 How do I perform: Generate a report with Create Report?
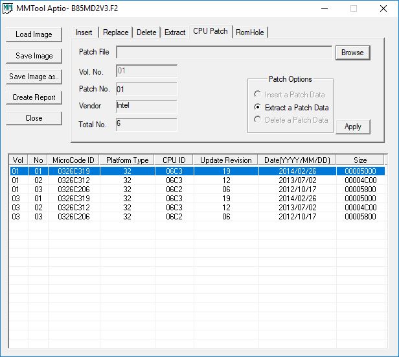[34, 97]
